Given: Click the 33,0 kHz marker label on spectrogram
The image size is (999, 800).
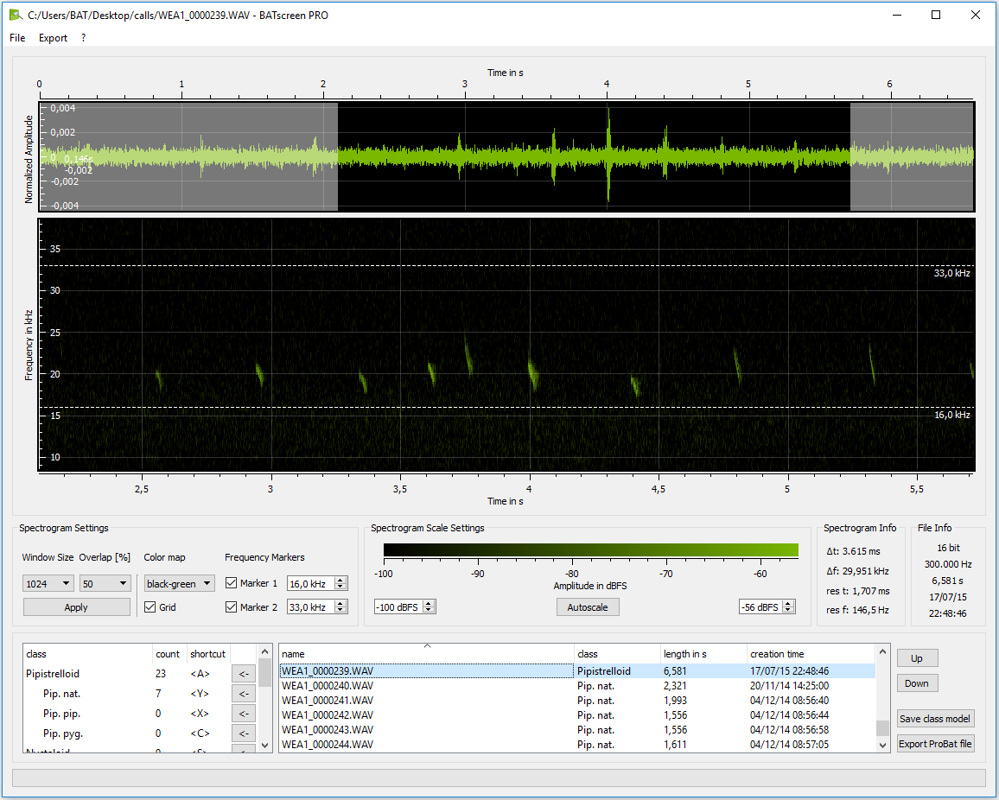Looking at the screenshot, I should pyautogui.click(x=951, y=273).
